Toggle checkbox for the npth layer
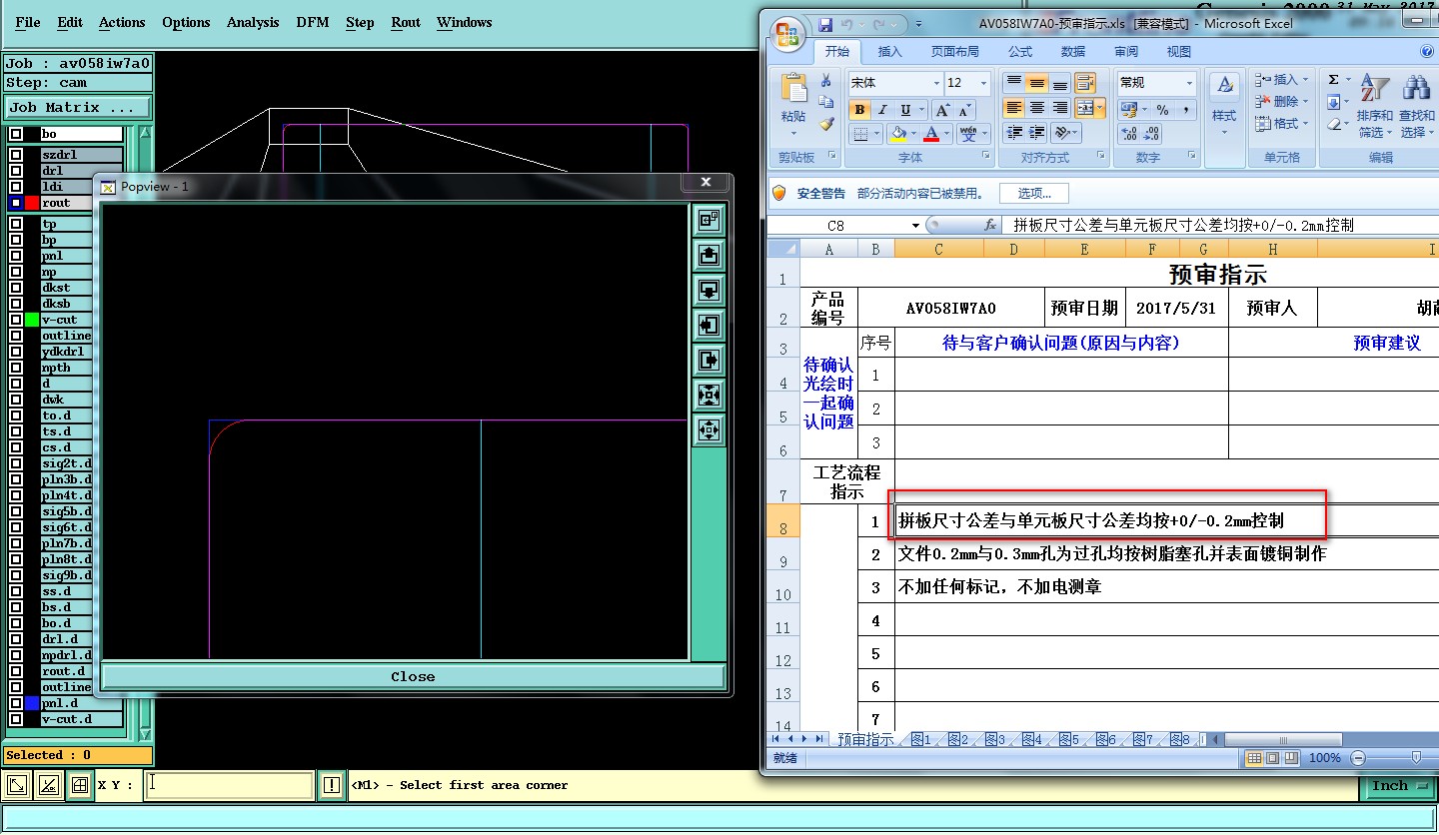Screen dimensions: 1439x835 16,368
